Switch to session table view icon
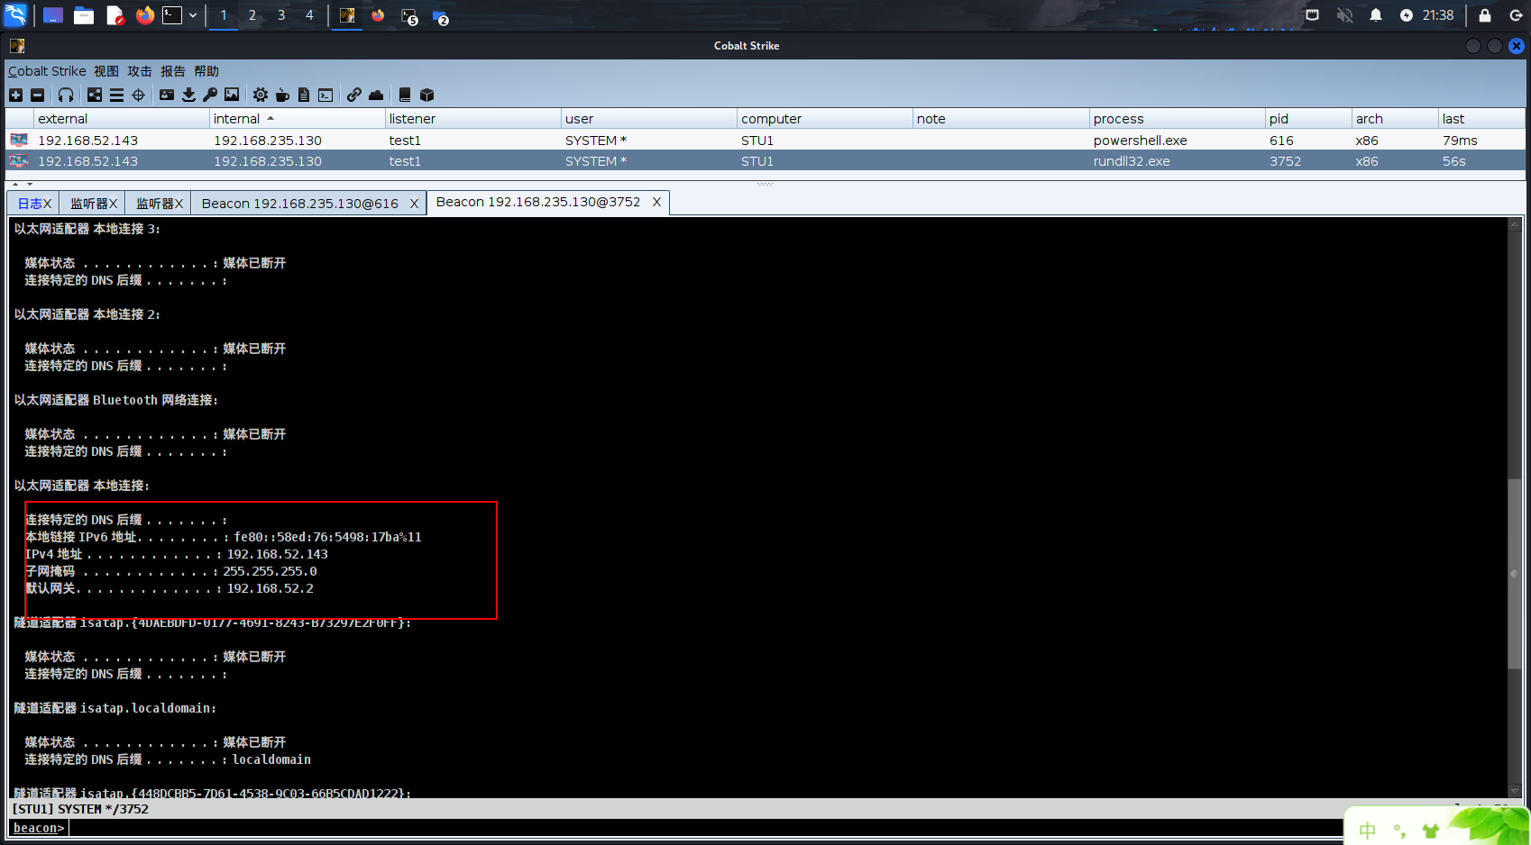Image resolution: width=1531 pixels, height=845 pixels. click(x=116, y=95)
